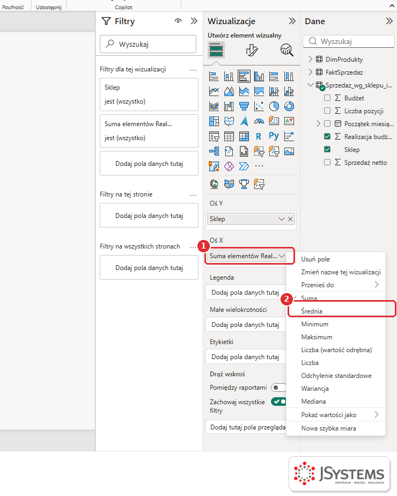This screenshot has width=397, height=496.
Task: Select the line chart visual
Action: (214, 91)
